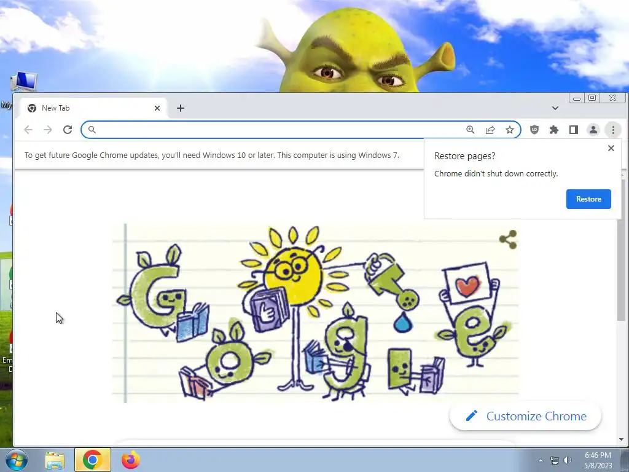The image size is (629, 472).
Task: Select the New Tab tab
Action: click(x=93, y=108)
